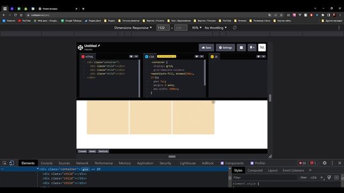The height and width of the screenshot is (193, 344).
Task: Toggle the .cls class editor
Action: [313, 177]
